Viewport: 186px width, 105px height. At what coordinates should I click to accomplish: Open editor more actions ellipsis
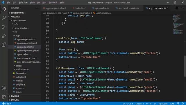click(182, 8)
